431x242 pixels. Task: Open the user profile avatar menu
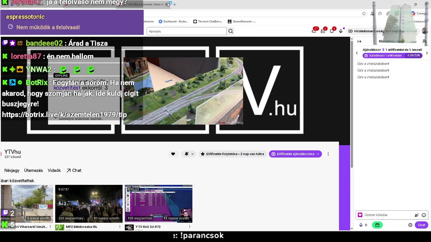point(425,31)
